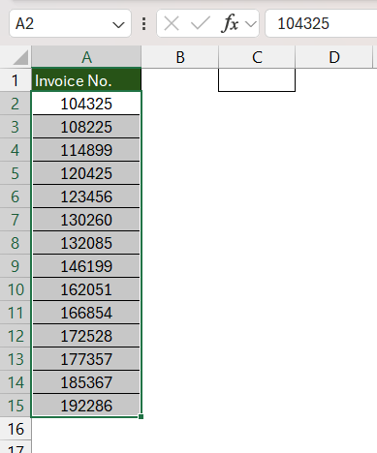This screenshot has width=377, height=453.
Task: Click the Name Box showing A2
Action: tap(70, 23)
